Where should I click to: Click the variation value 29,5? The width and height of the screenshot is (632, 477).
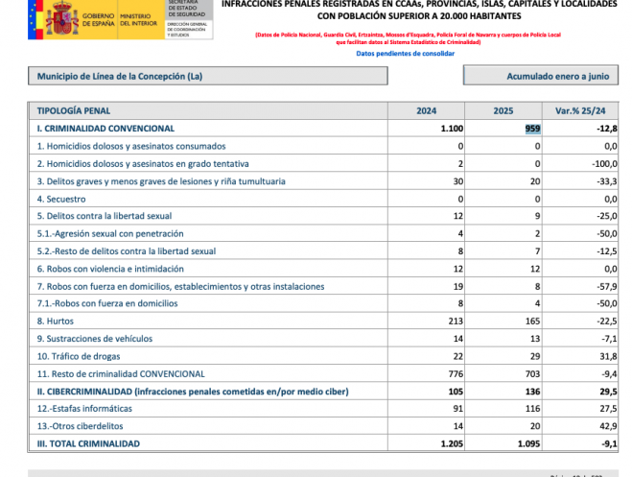click(608, 392)
